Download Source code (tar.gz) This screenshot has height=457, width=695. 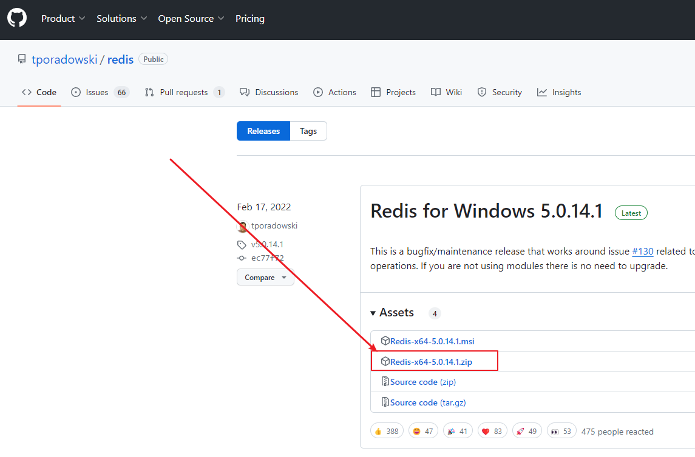click(x=428, y=402)
